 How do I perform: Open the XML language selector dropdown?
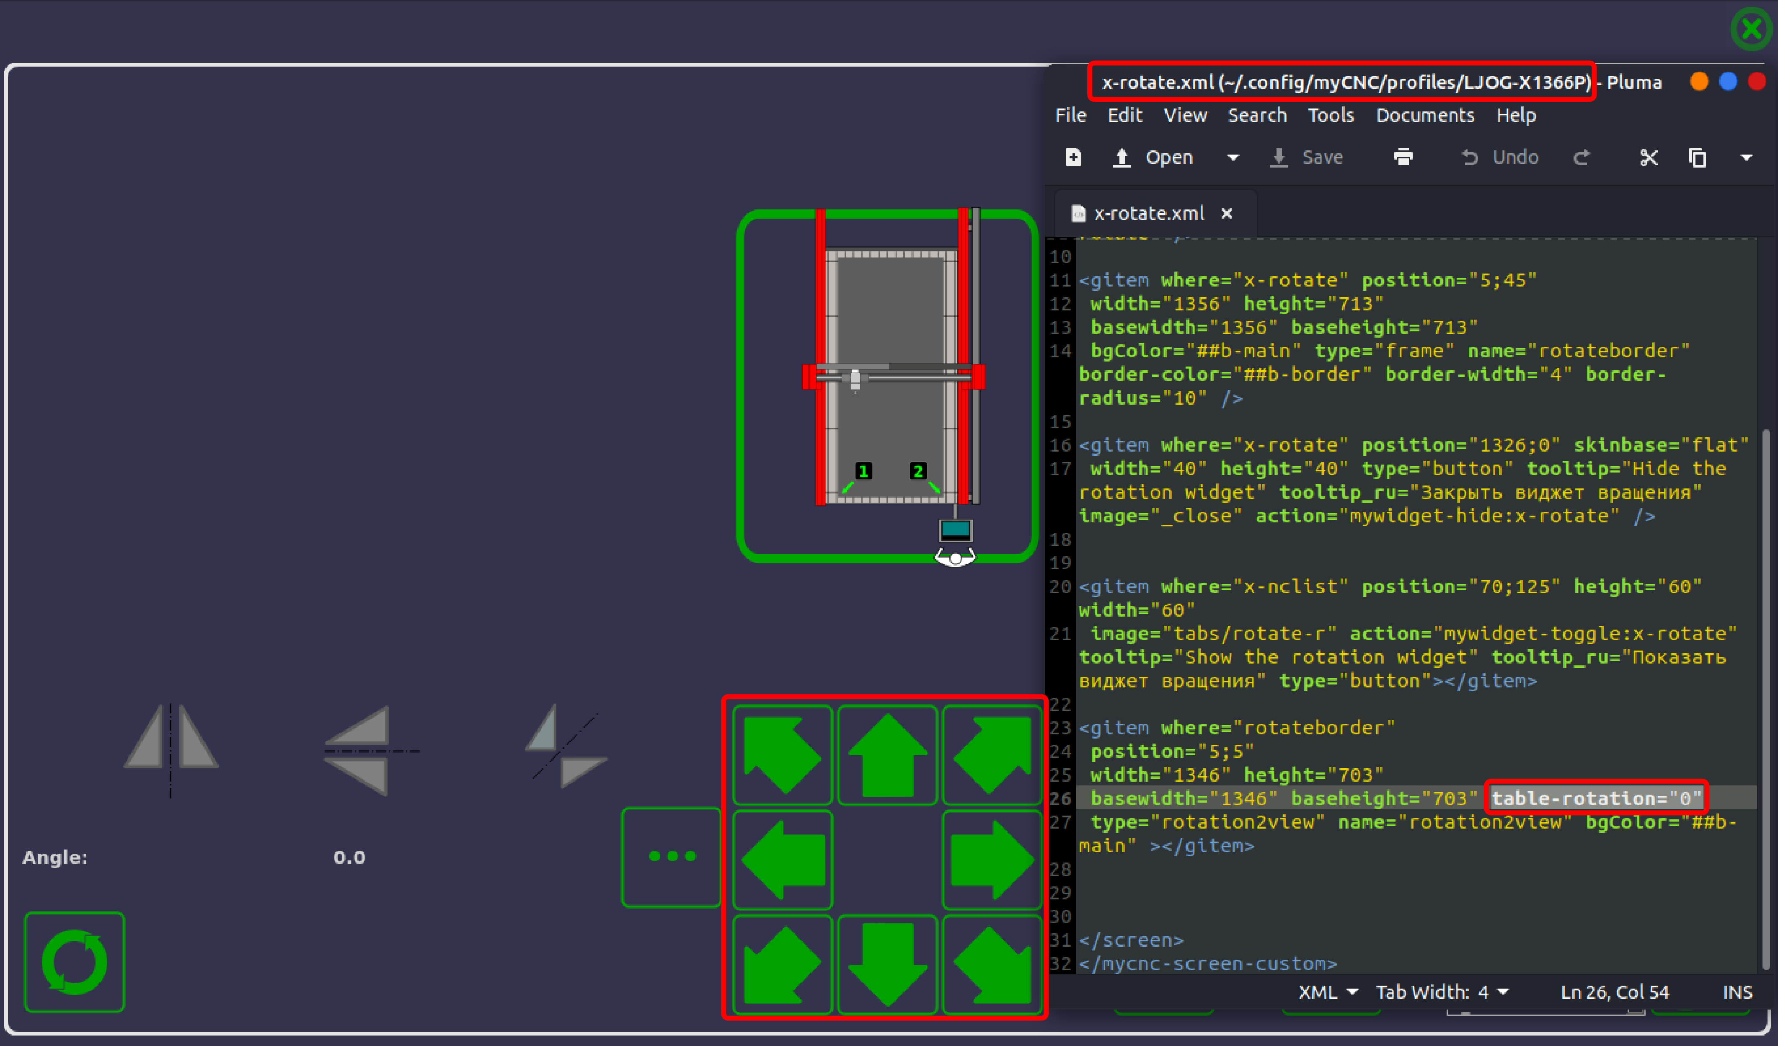click(1328, 992)
